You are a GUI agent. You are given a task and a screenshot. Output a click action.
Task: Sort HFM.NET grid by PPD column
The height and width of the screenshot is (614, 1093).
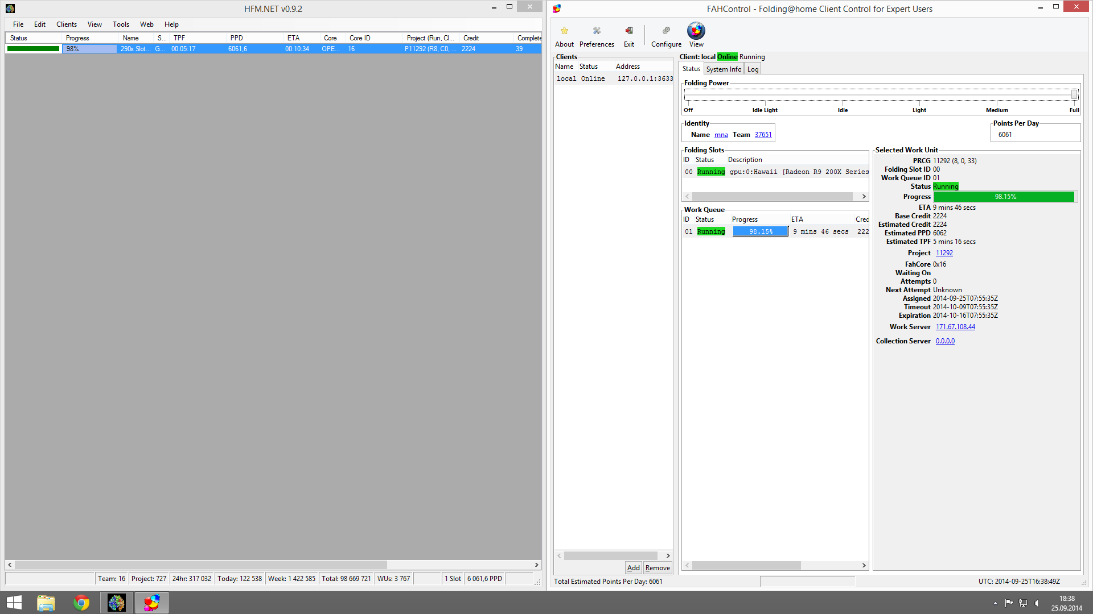[255, 38]
